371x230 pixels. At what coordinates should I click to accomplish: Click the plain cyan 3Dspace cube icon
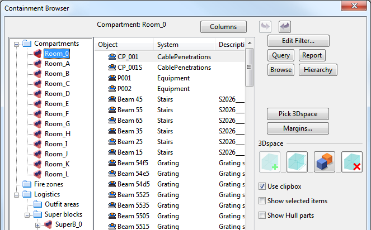pos(297,162)
